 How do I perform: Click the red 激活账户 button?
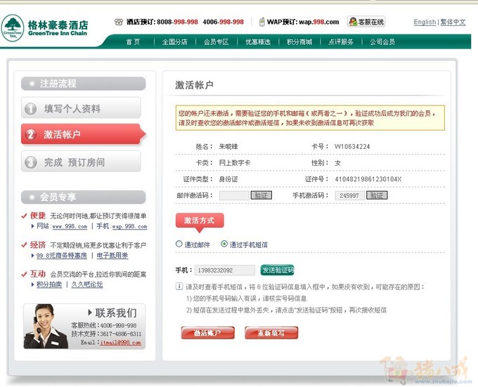(x=207, y=333)
